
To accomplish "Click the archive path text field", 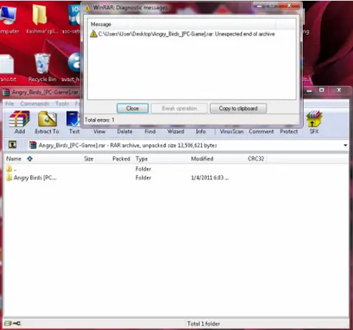I will tap(186, 145).
